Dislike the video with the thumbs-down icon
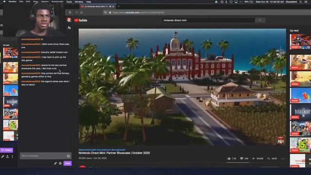311x175 pixels. click(242, 158)
